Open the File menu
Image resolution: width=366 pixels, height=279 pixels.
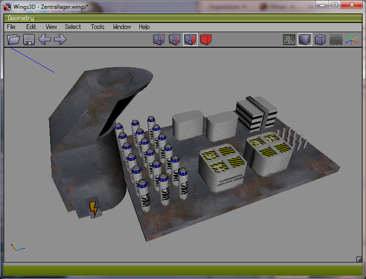pos(11,27)
